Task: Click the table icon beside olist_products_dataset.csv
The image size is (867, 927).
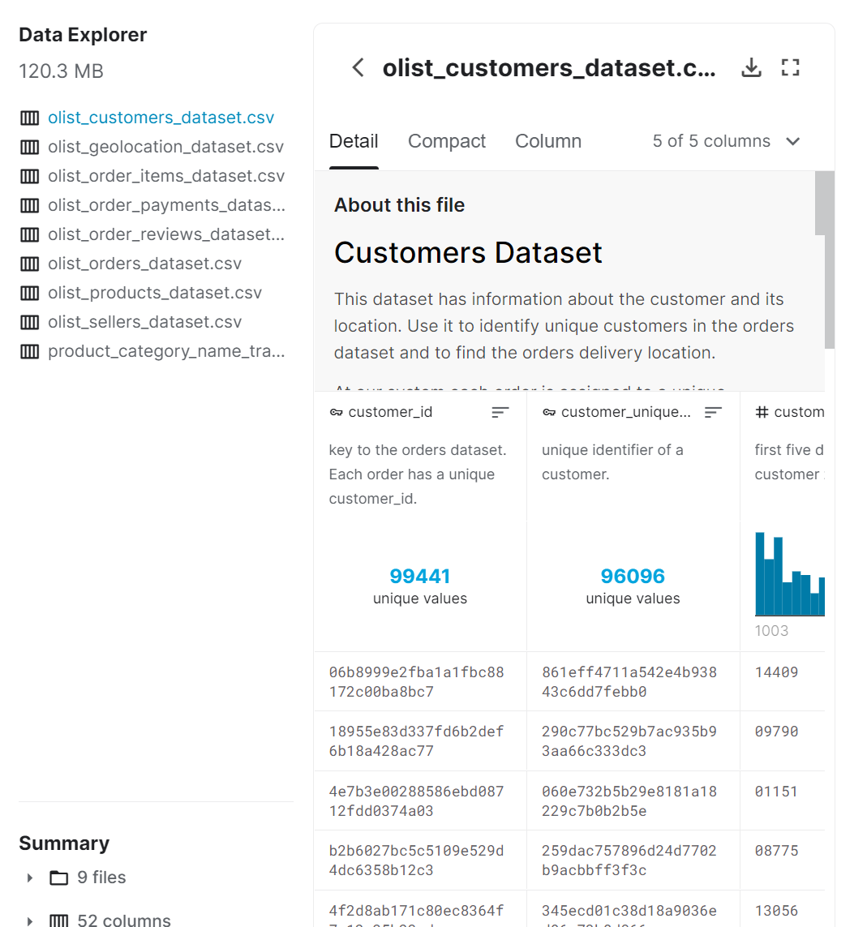Action: click(x=29, y=294)
